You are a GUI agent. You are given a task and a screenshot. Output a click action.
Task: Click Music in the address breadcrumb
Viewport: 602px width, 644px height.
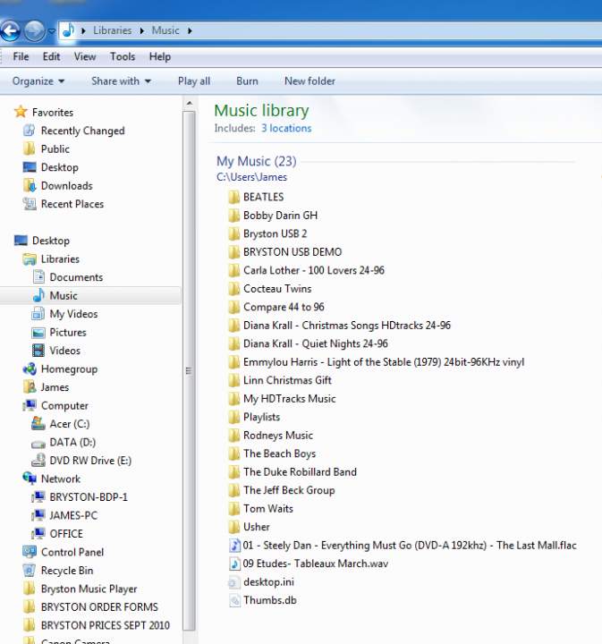point(165,30)
